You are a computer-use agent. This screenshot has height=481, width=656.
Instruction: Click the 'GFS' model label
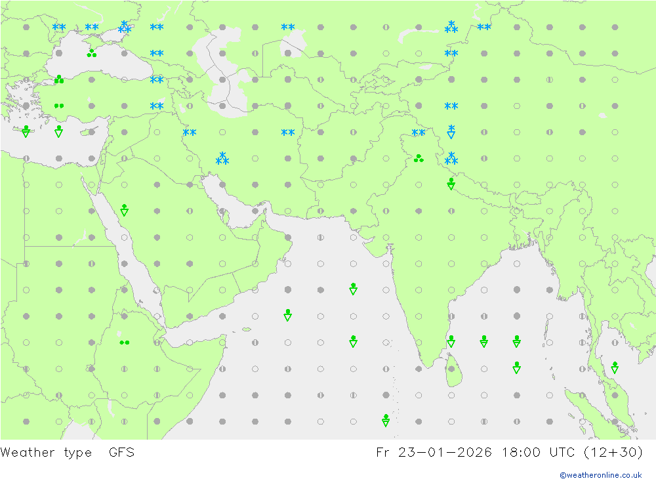[121, 453]
